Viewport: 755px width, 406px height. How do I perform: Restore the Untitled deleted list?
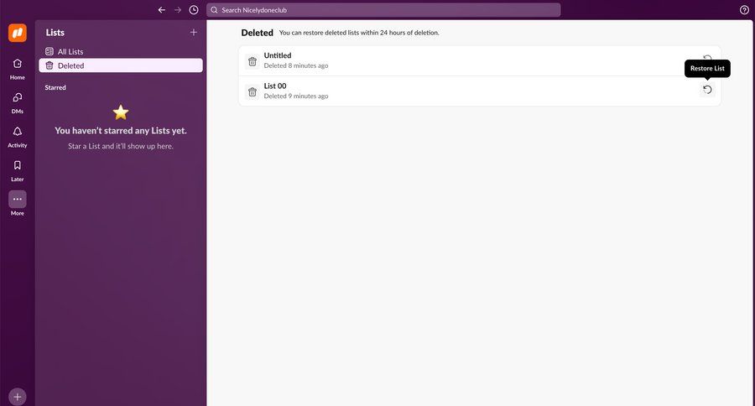[x=707, y=58]
